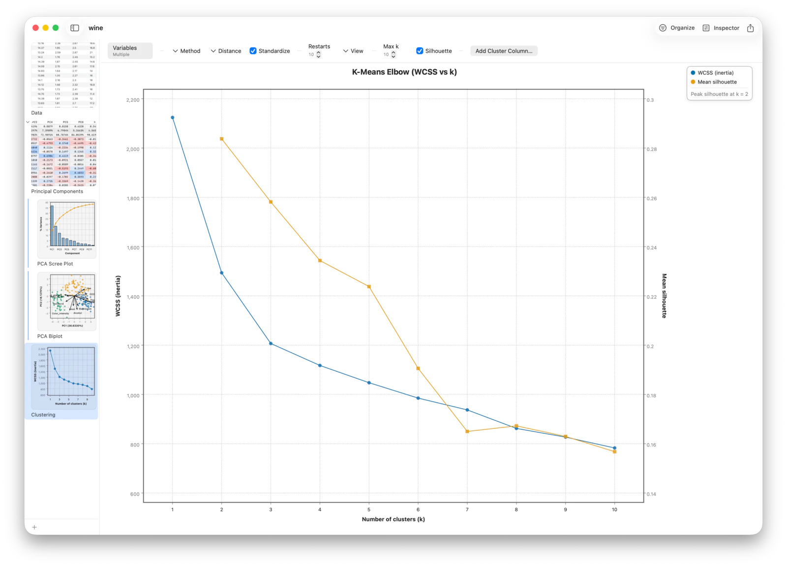The width and height of the screenshot is (787, 567).
Task: Click Add Cluster Column button
Action: click(504, 51)
